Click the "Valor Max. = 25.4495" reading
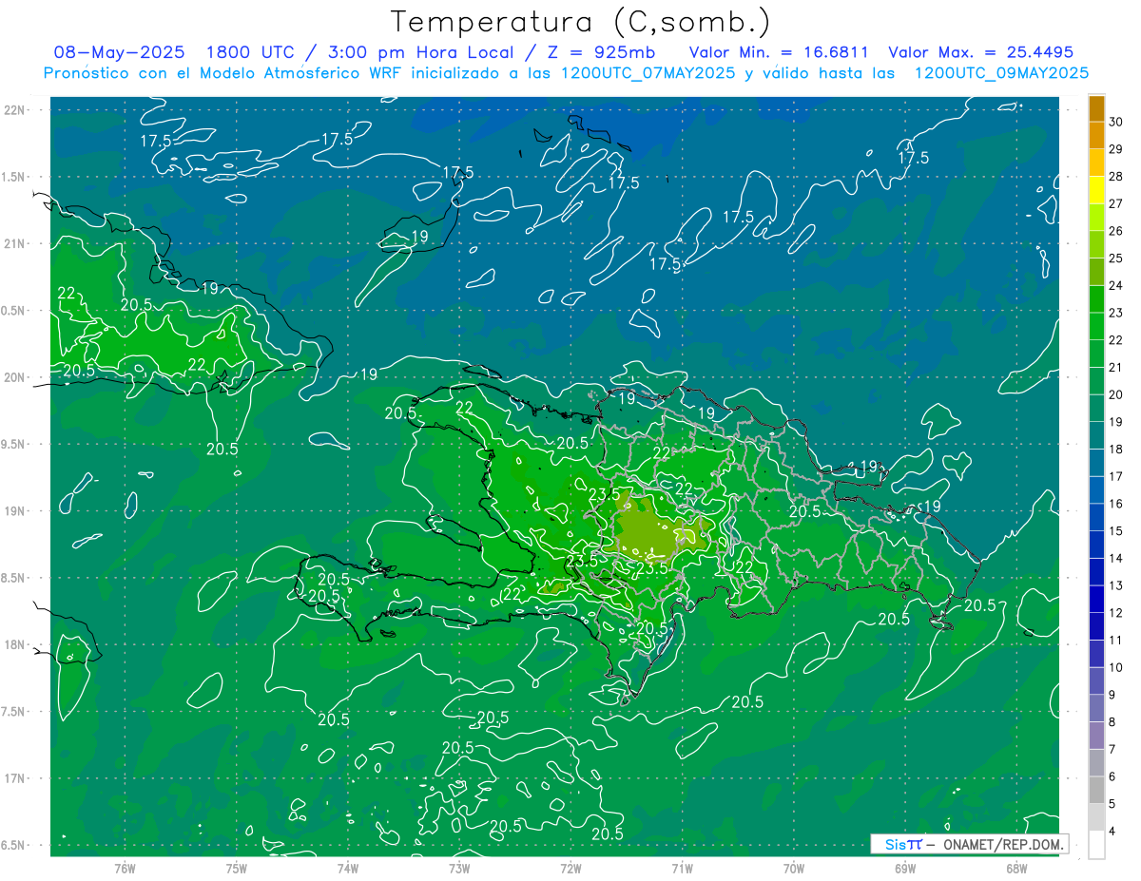1141x881 pixels. tap(981, 52)
